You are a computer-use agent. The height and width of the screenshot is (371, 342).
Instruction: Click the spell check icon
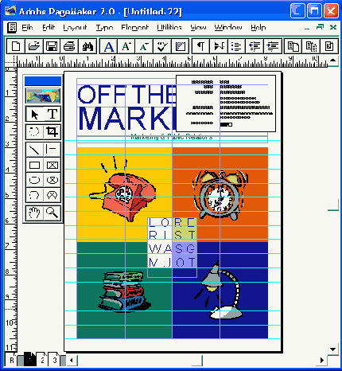162,46
